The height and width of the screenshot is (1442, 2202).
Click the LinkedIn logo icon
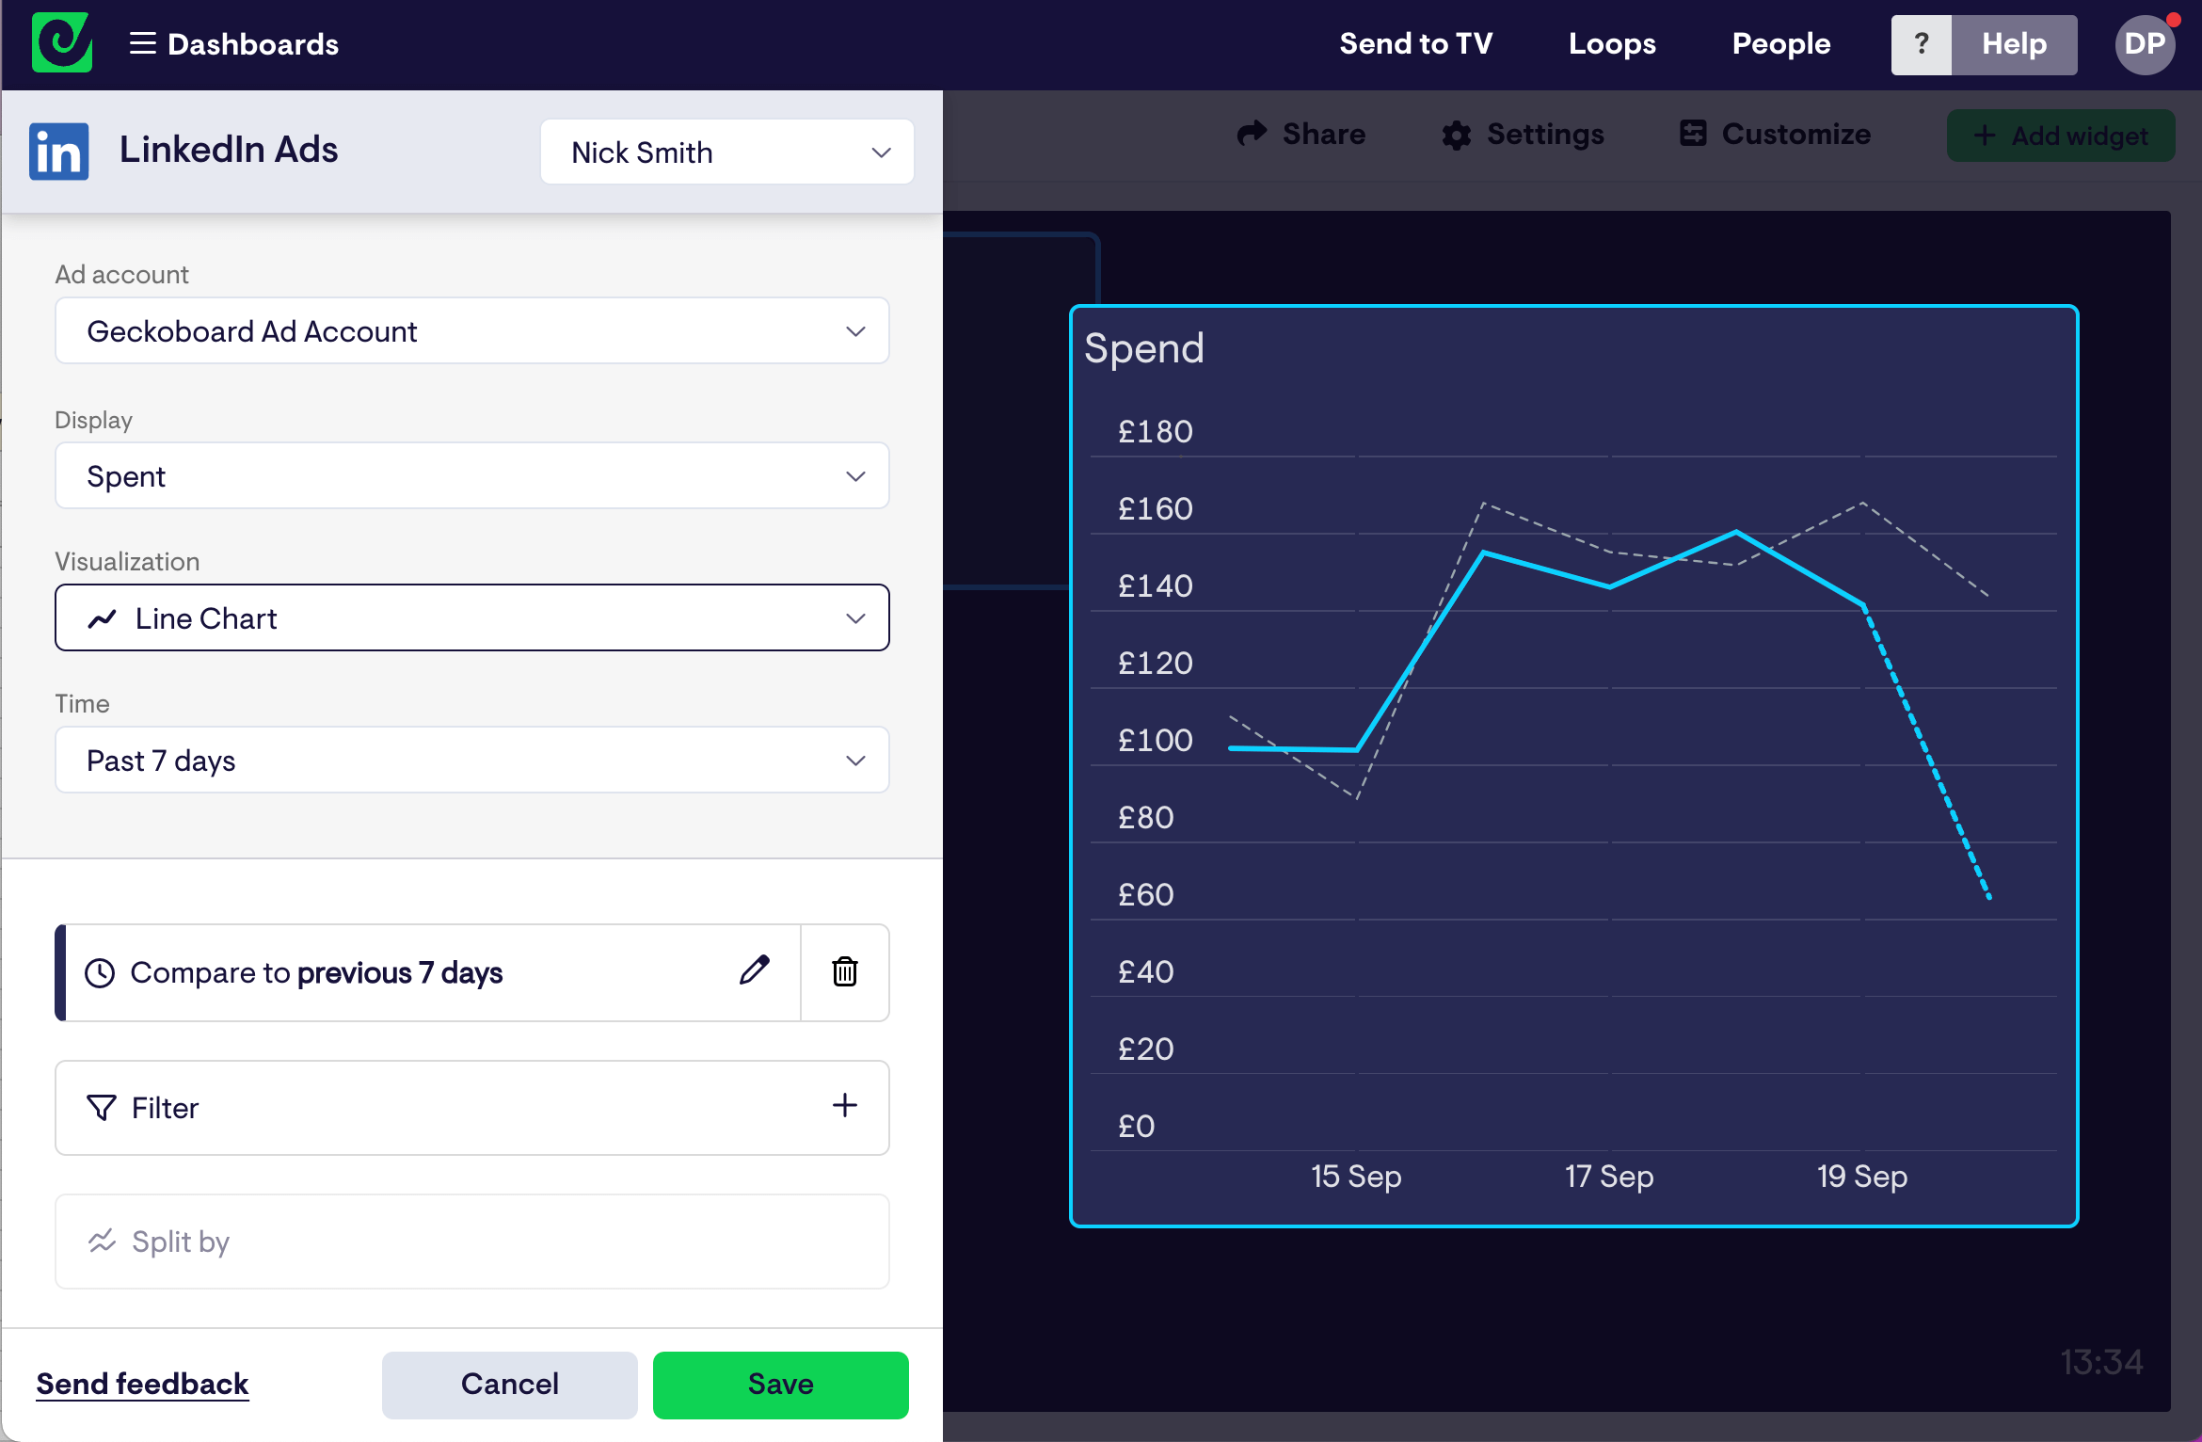[59, 152]
